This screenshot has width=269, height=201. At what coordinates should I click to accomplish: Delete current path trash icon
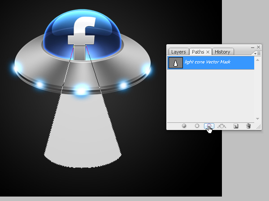248,126
